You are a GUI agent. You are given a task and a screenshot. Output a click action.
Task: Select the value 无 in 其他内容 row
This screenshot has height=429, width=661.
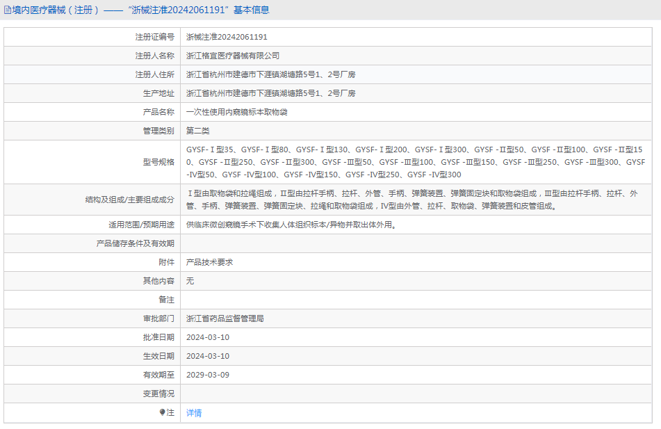tap(190, 281)
